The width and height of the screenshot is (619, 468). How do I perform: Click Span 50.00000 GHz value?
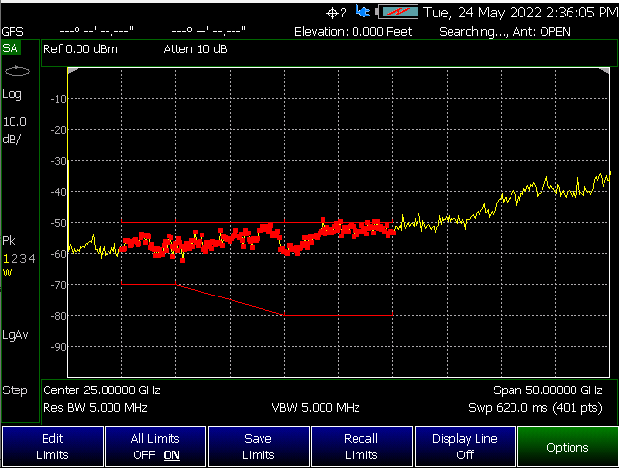tap(547, 390)
